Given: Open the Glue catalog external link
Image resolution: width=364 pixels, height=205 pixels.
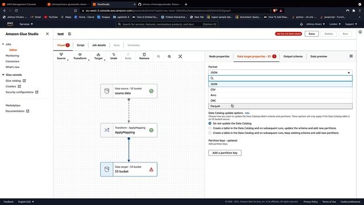Looking at the screenshot, I should point(15,81).
